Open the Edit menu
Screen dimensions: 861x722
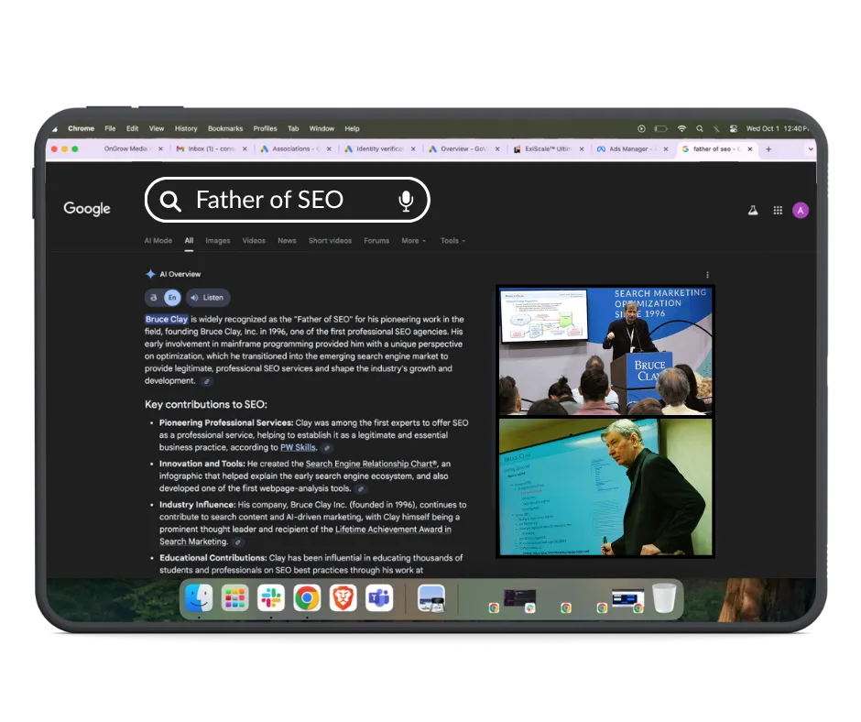(x=132, y=128)
